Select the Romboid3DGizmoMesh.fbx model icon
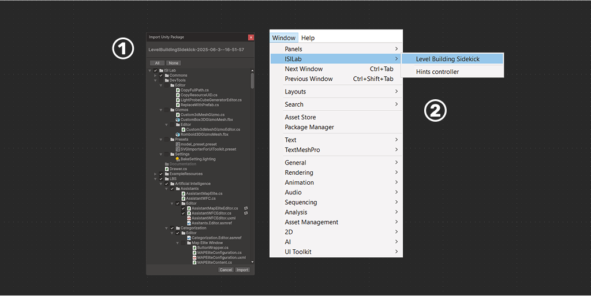 pos(178,134)
